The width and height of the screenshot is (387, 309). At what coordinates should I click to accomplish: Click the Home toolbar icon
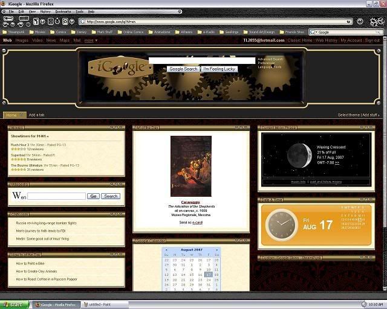point(65,22)
